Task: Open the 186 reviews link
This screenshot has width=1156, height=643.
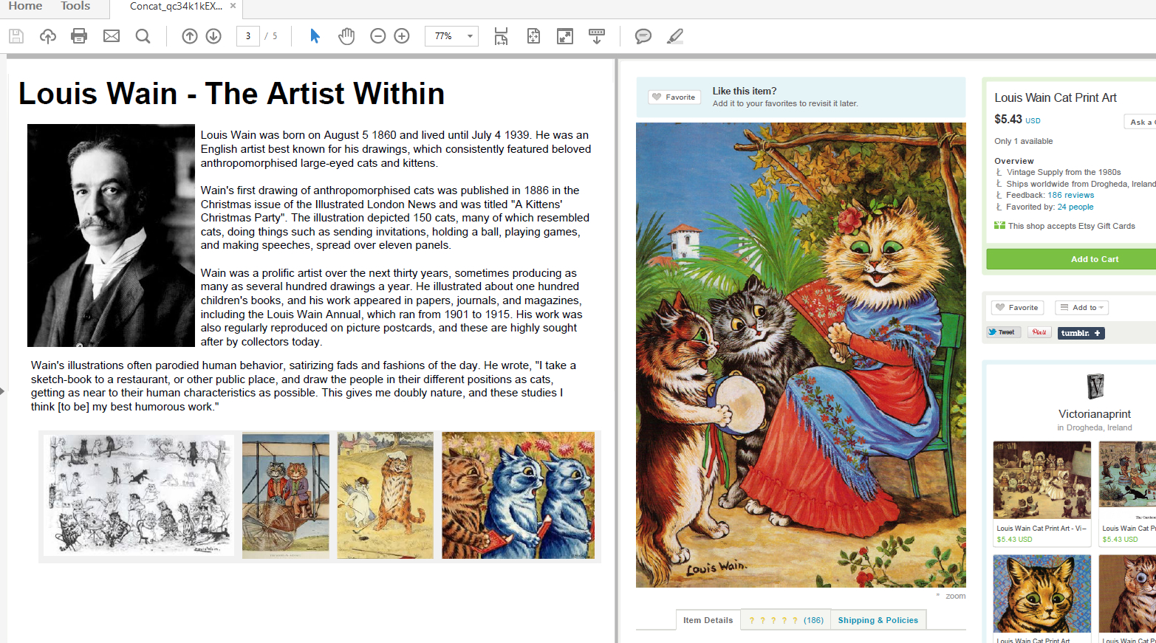Action: [1070, 195]
